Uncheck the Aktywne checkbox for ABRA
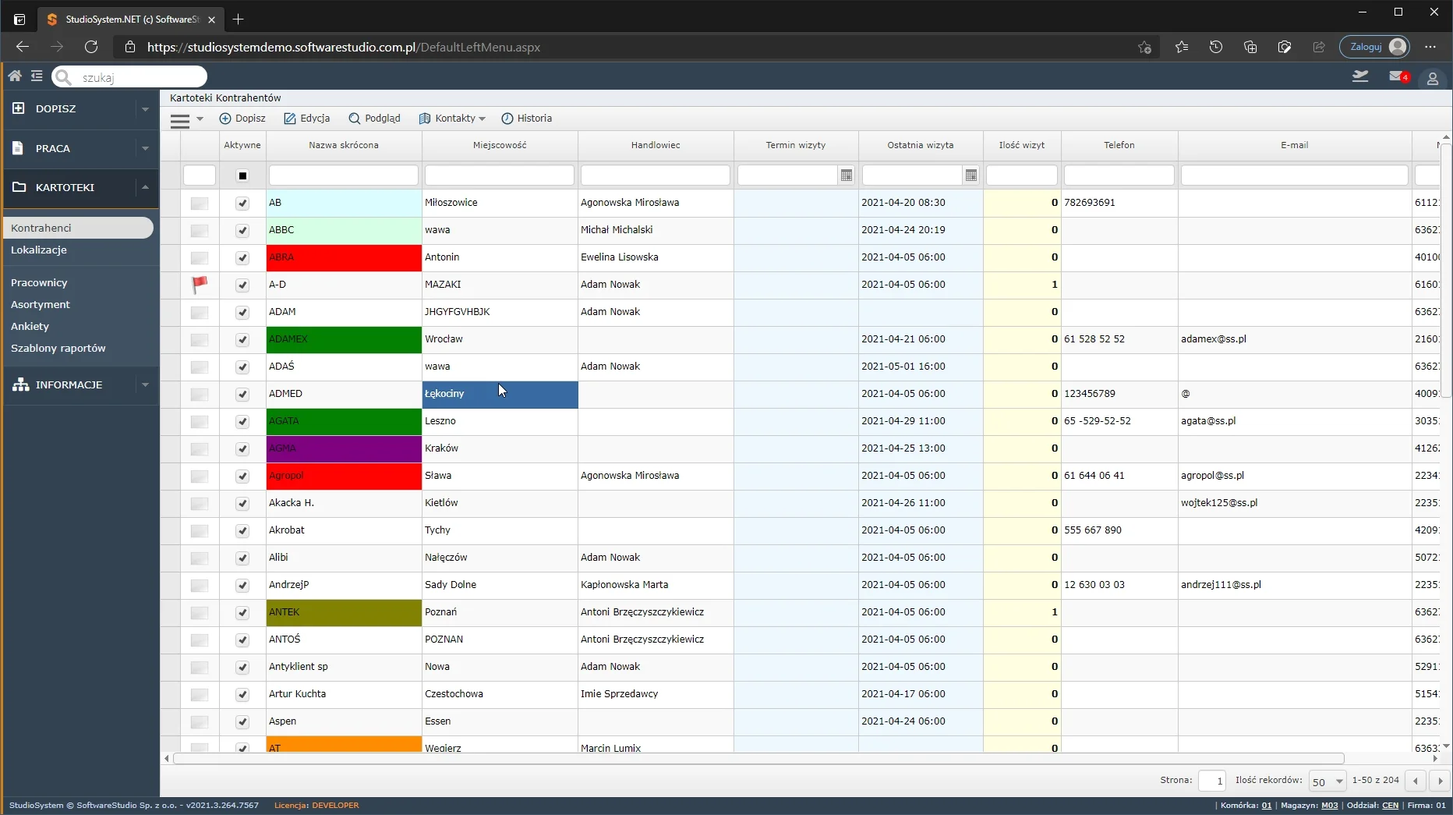This screenshot has width=1453, height=815. (242, 257)
